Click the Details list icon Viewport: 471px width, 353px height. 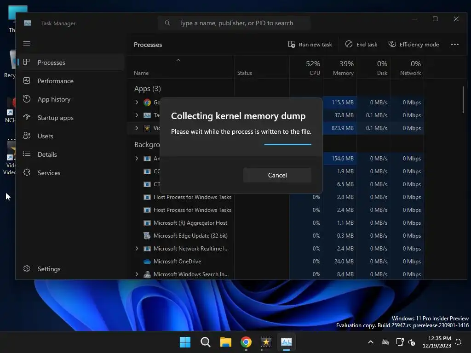pyautogui.click(x=27, y=154)
